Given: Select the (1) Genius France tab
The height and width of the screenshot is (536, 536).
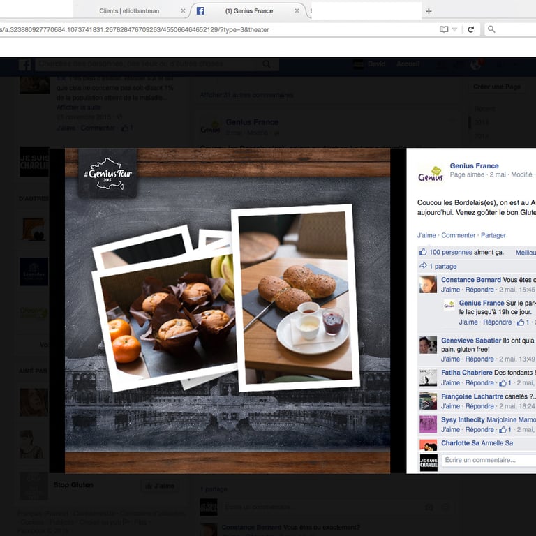Looking at the screenshot, I should (249, 11).
